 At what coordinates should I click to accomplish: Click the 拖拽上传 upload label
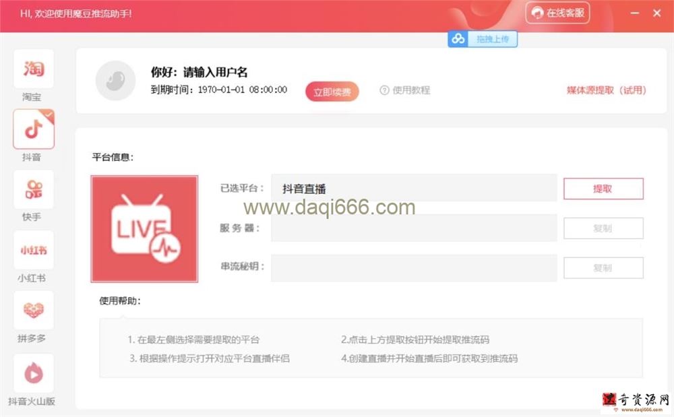click(x=493, y=39)
